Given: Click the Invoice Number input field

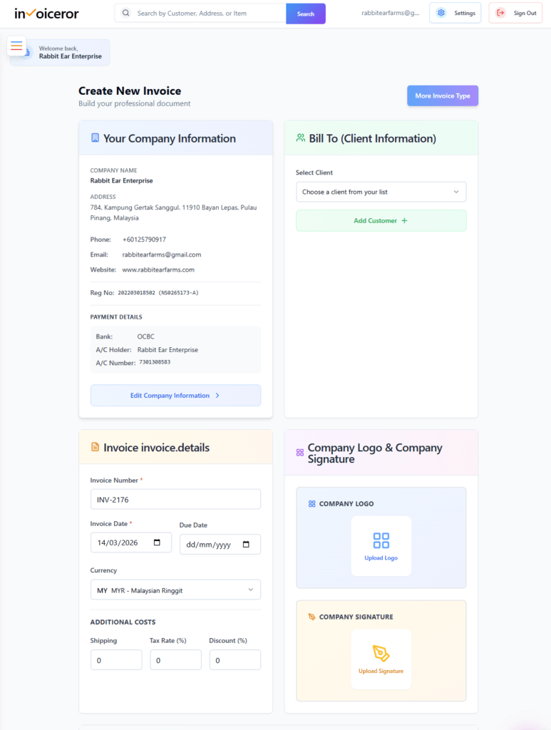Looking at the screenshot, I should click(175, 499).
